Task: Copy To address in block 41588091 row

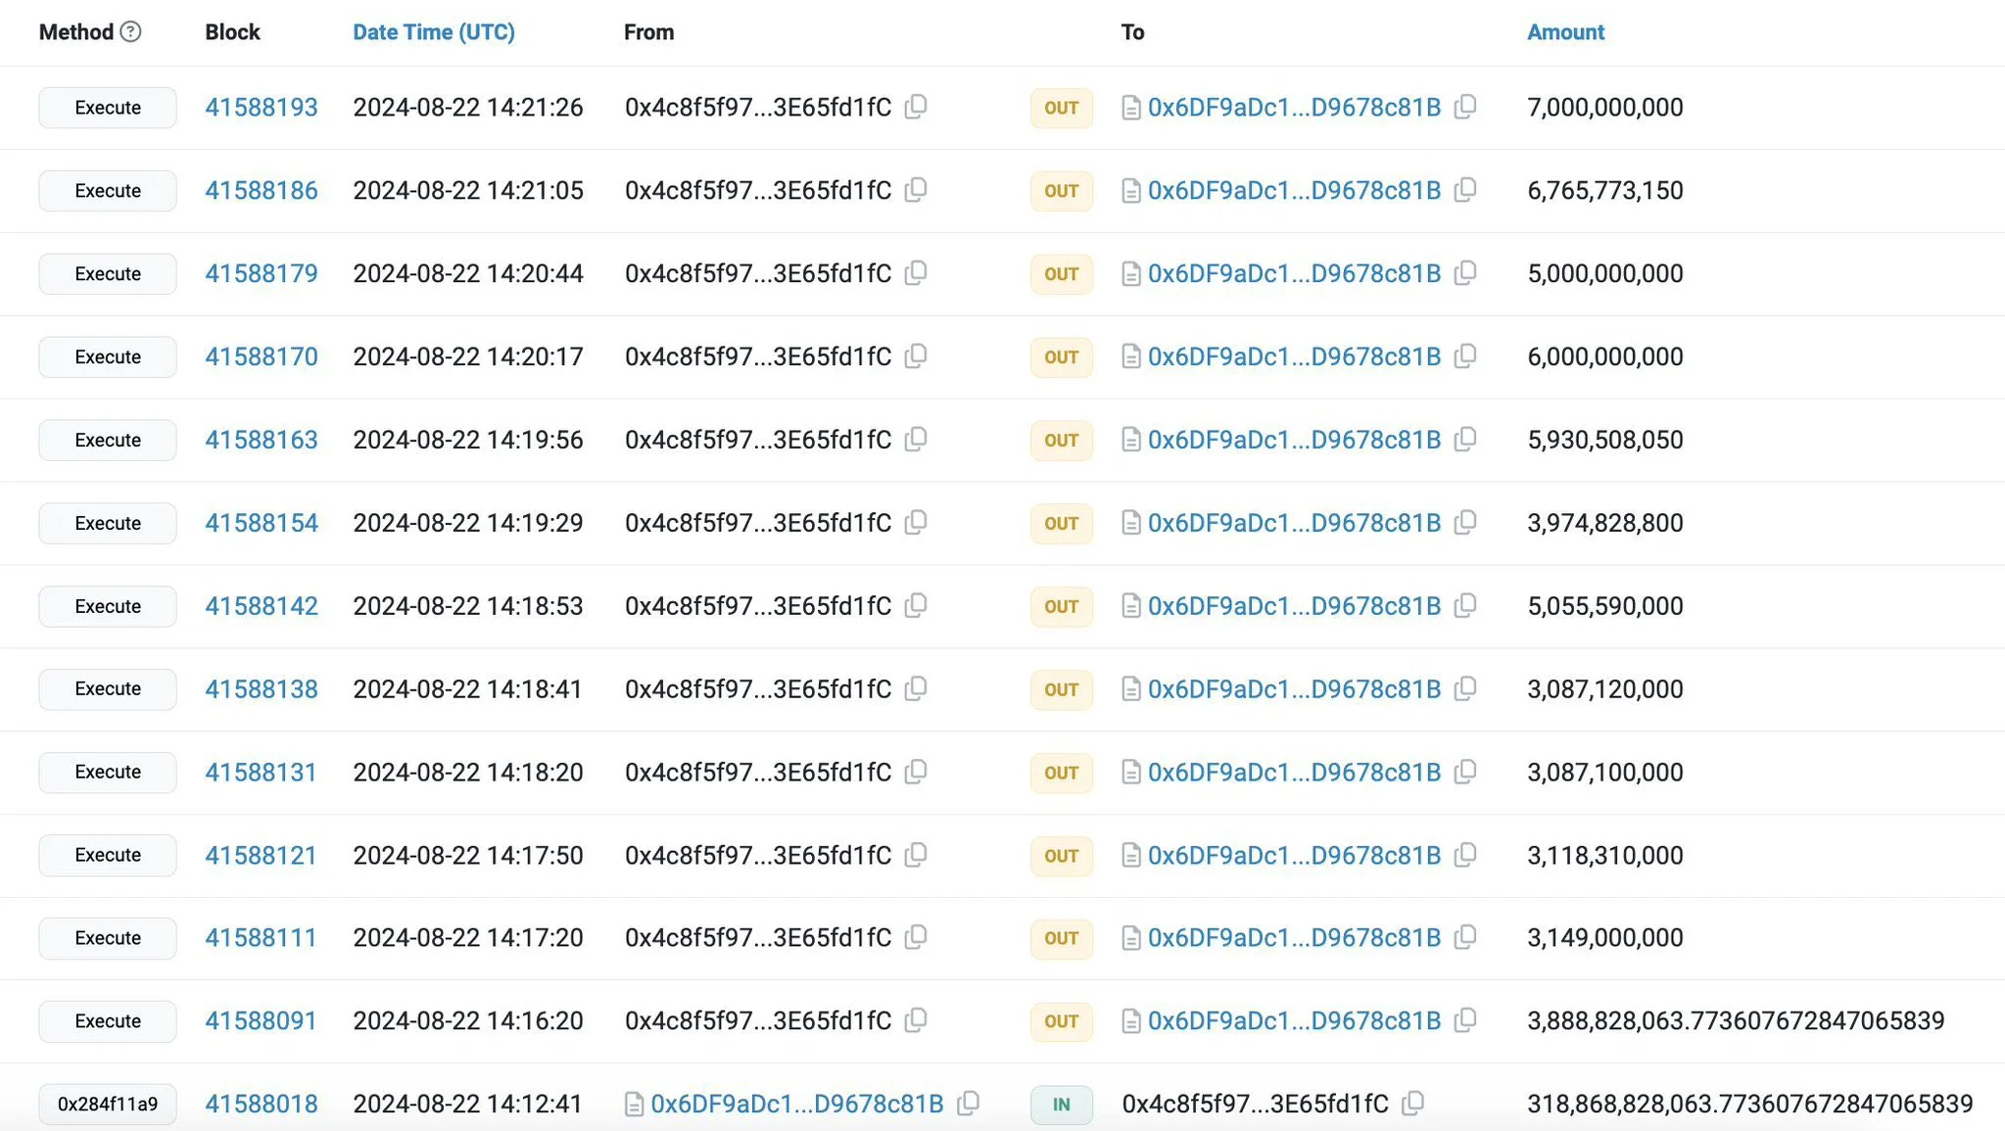Action: tap(1465, 1020)
